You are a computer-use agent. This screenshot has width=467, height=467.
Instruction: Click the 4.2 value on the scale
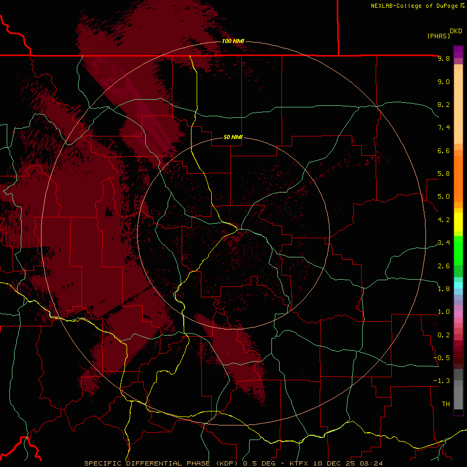pyautogui.click(x=444, y=220)
